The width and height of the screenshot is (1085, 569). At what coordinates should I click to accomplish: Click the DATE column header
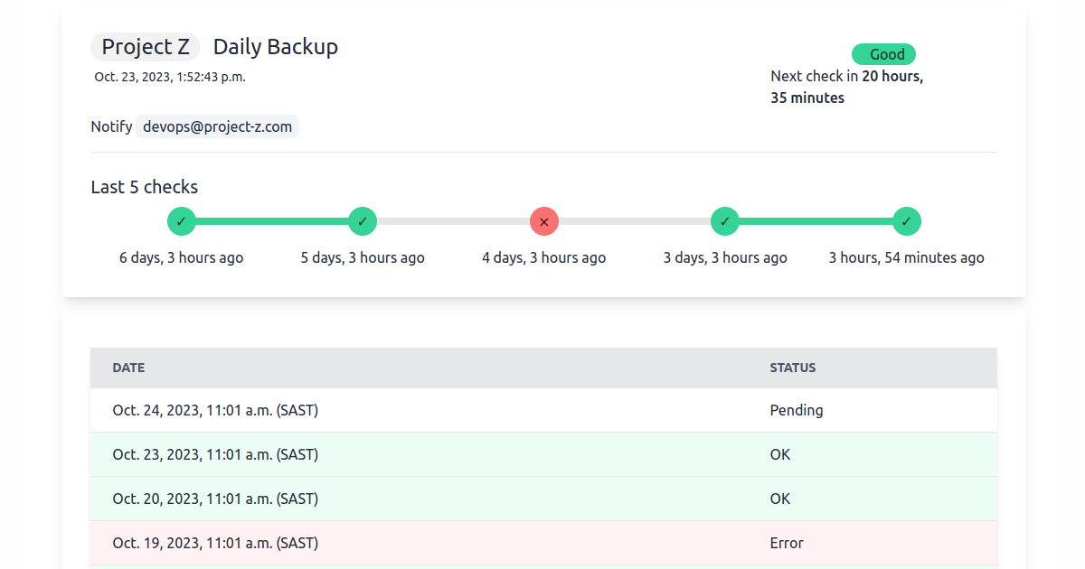128,368
